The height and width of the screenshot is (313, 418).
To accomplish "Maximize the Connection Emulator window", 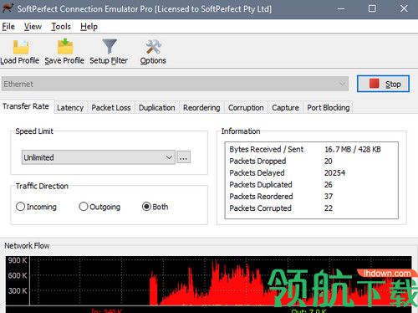I will point(372,8).
